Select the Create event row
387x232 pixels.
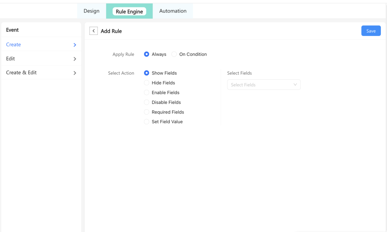click(x=41, y=45)
